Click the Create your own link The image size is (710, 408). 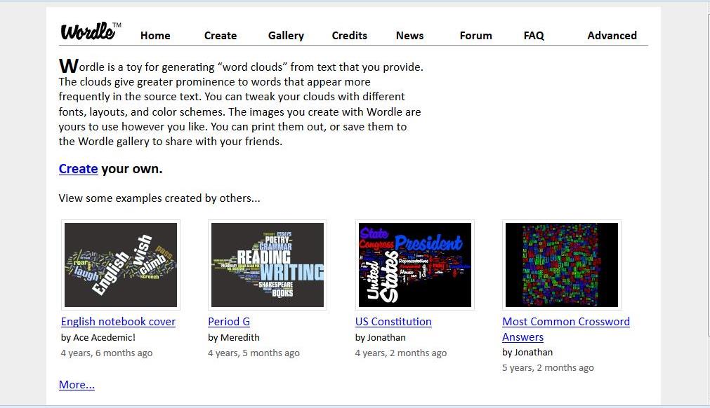pos(78,169)
